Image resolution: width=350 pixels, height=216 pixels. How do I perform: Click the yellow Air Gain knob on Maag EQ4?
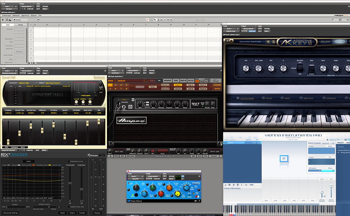point(178,193)
